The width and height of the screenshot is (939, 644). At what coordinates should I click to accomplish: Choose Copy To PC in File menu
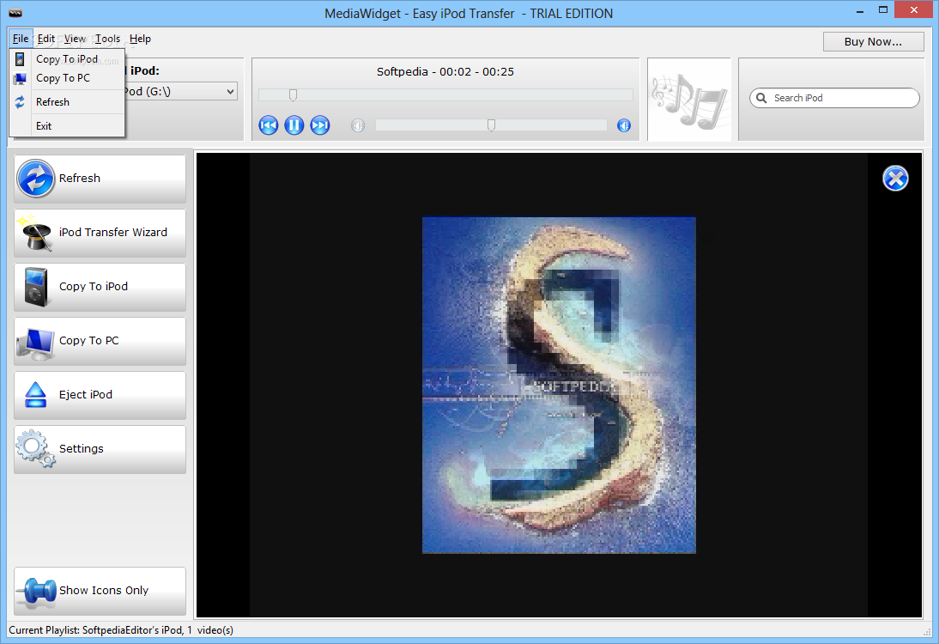coord(67,78)
